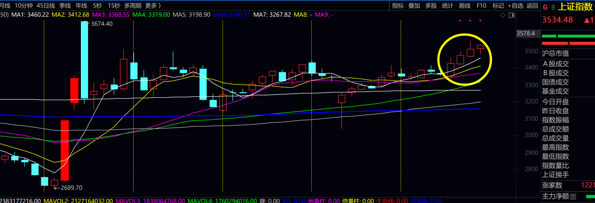Select the 年线 yearly period
The image size is (595, 203).
[x=81, y=5]
